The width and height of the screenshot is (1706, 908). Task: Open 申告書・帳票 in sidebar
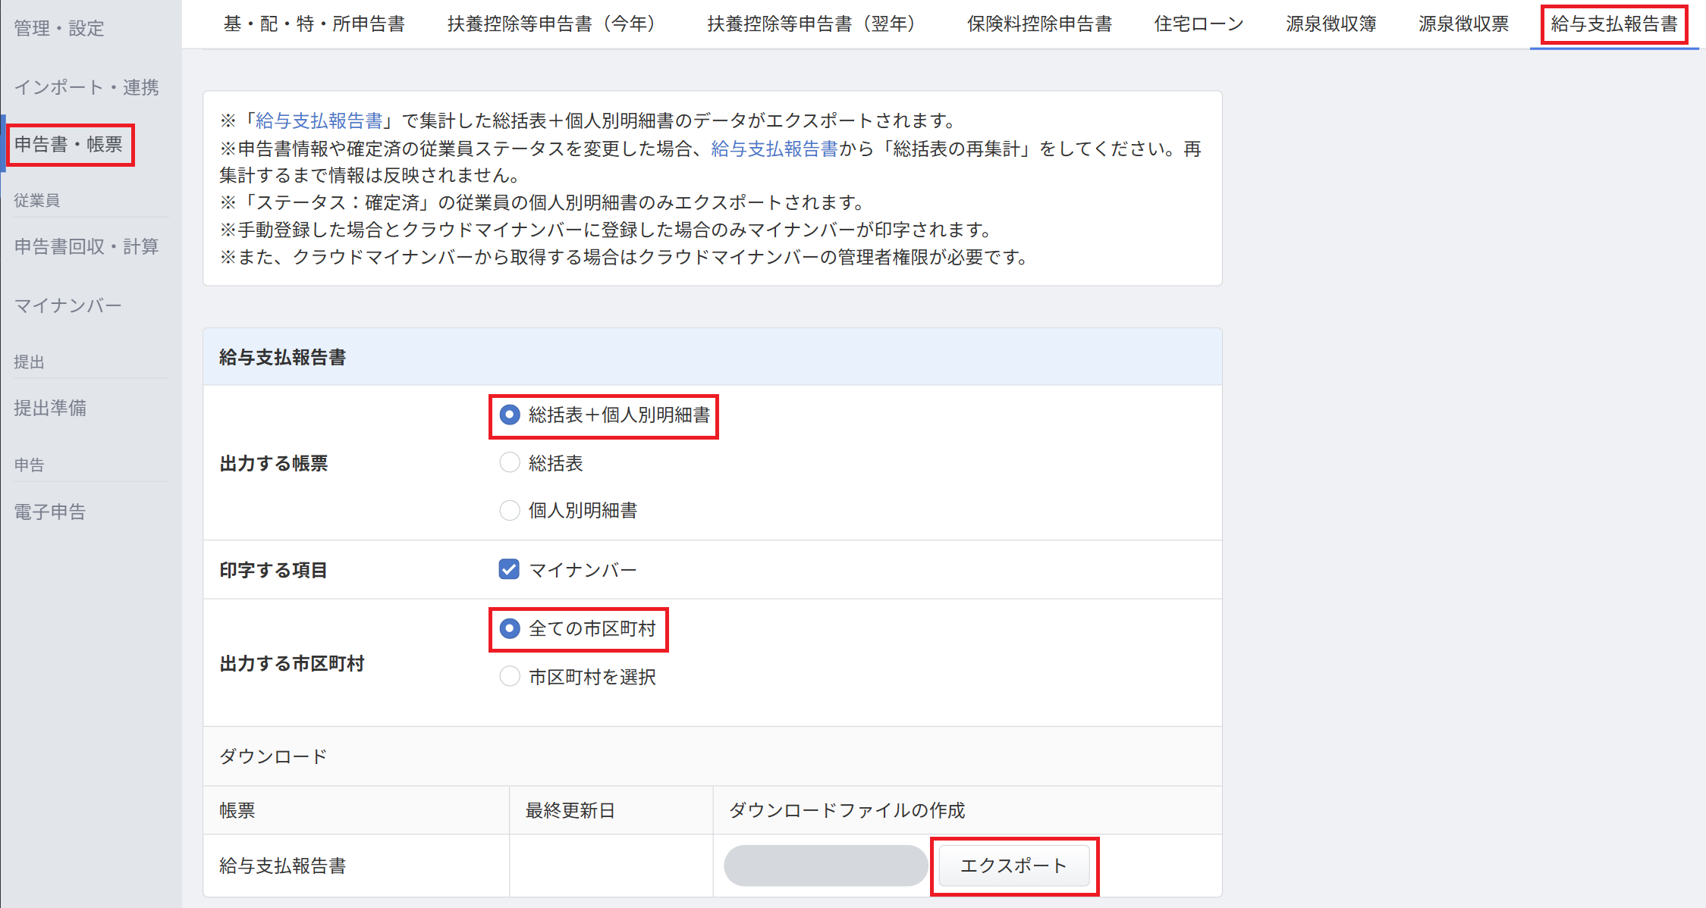[68, 144]
